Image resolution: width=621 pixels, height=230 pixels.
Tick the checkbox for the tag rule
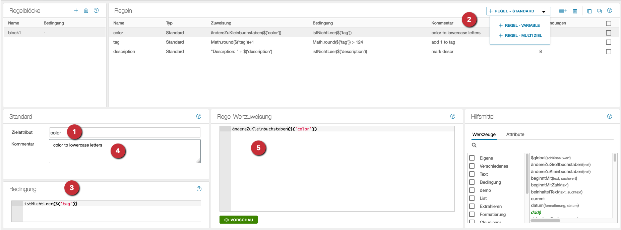(609, 42)
